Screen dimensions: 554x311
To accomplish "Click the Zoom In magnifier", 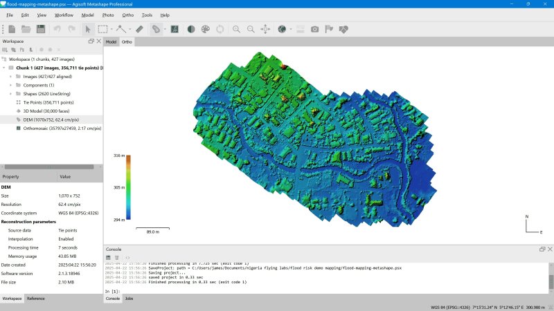I will [x=236, y=29].
